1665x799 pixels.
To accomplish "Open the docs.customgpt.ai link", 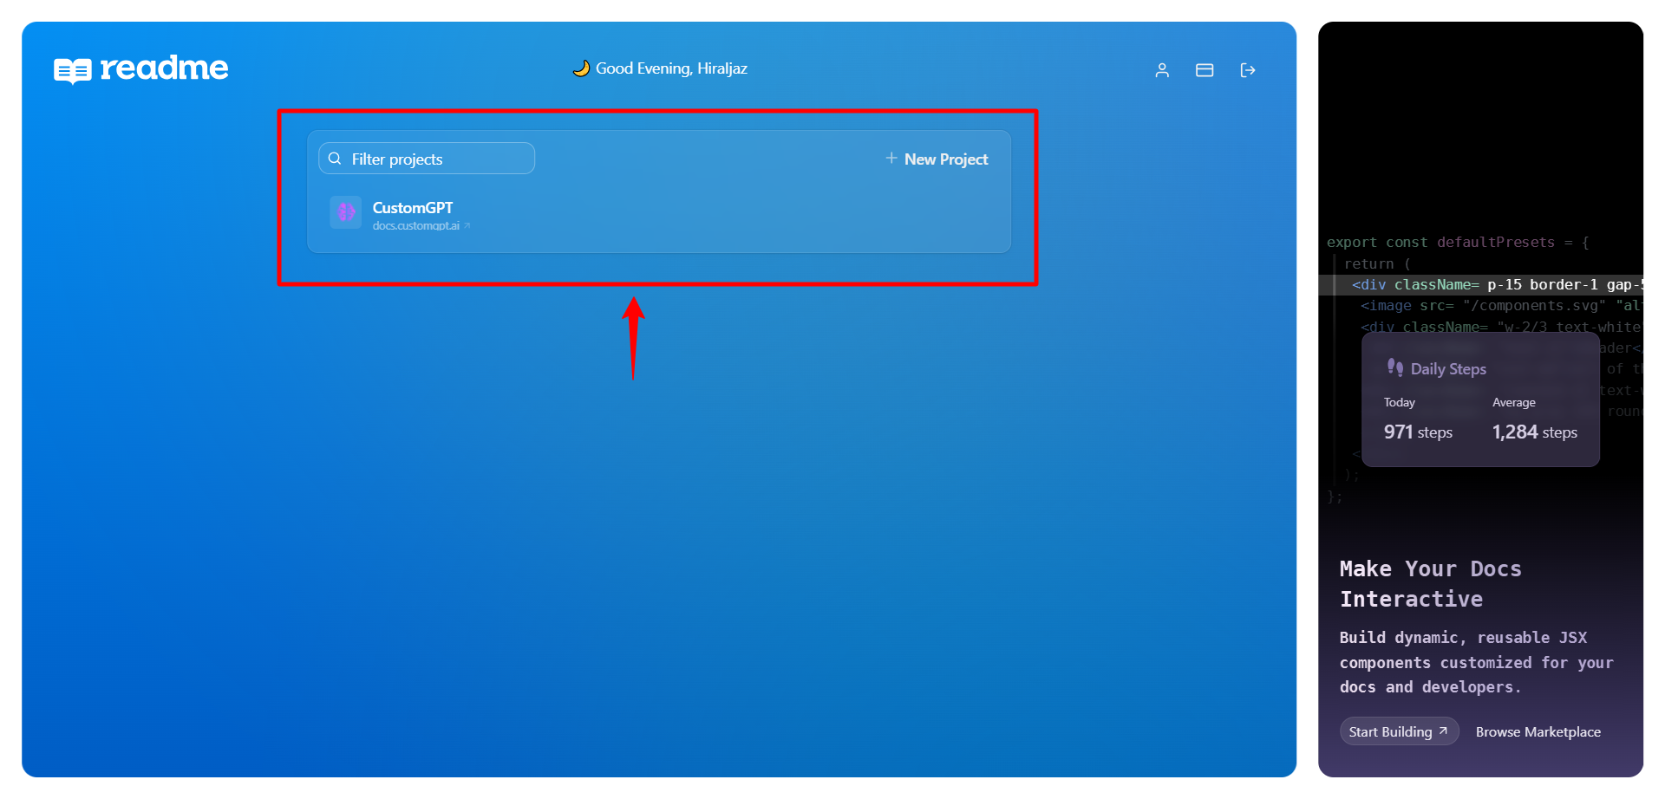I will pos(421,226).
